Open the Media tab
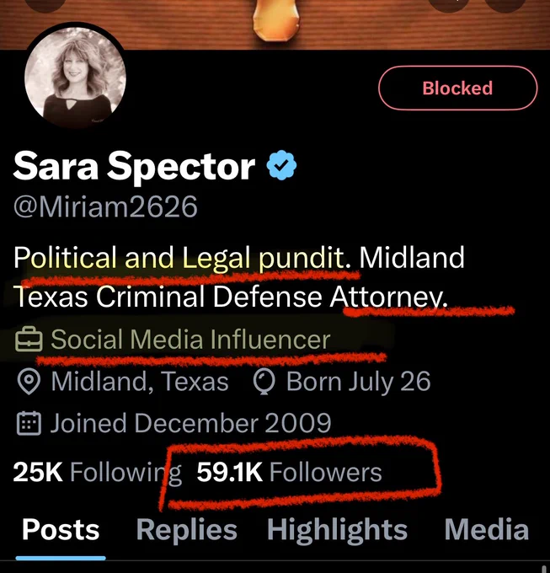 [487, 529]
